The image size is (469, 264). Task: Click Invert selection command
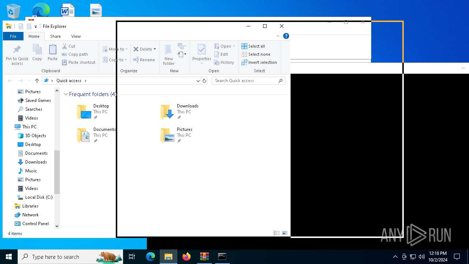pyautogui.click(x=259, y=62)
